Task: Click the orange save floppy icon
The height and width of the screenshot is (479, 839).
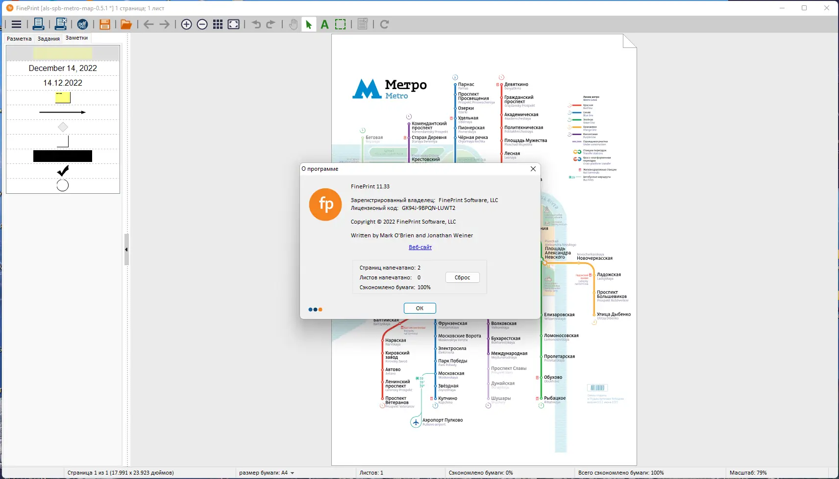Action: (x=104, y=24)
